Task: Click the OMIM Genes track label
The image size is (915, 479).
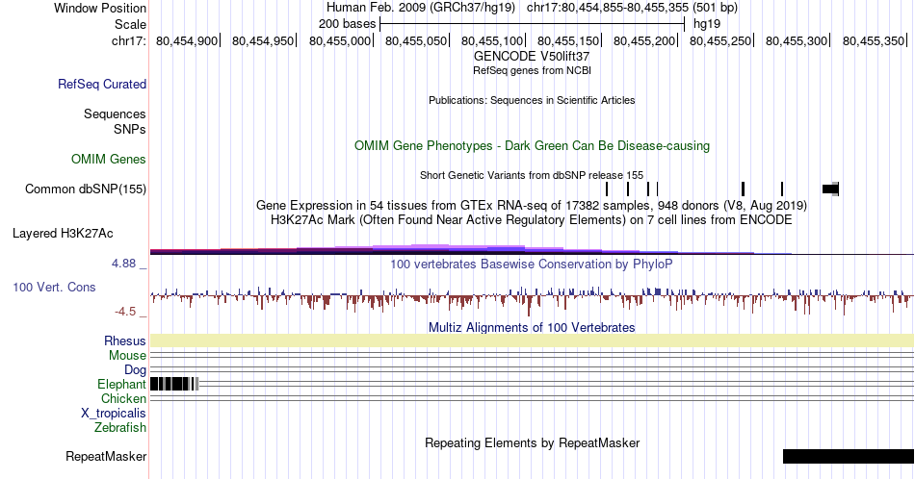Action: (x=109, y=159)
